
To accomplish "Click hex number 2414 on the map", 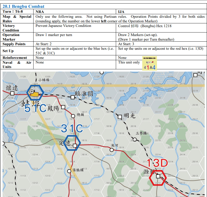I will click(182, 154).
